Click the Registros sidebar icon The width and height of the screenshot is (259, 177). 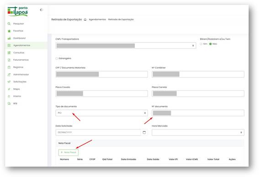(x=9, y=68)
